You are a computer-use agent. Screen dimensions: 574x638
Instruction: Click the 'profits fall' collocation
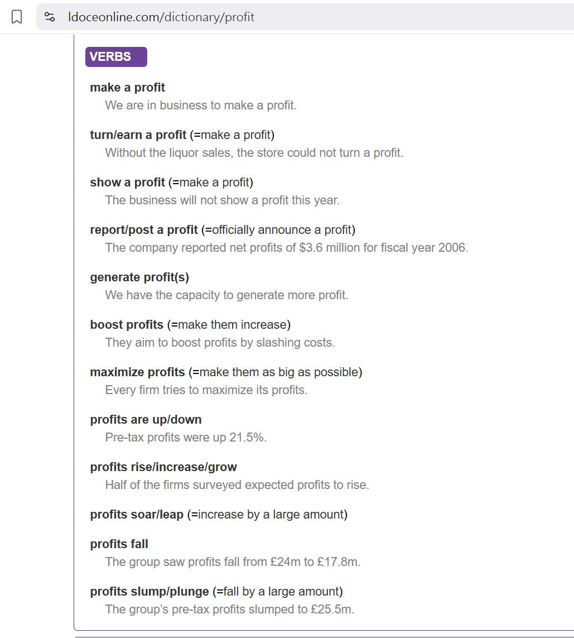click(x=119, y=544)
